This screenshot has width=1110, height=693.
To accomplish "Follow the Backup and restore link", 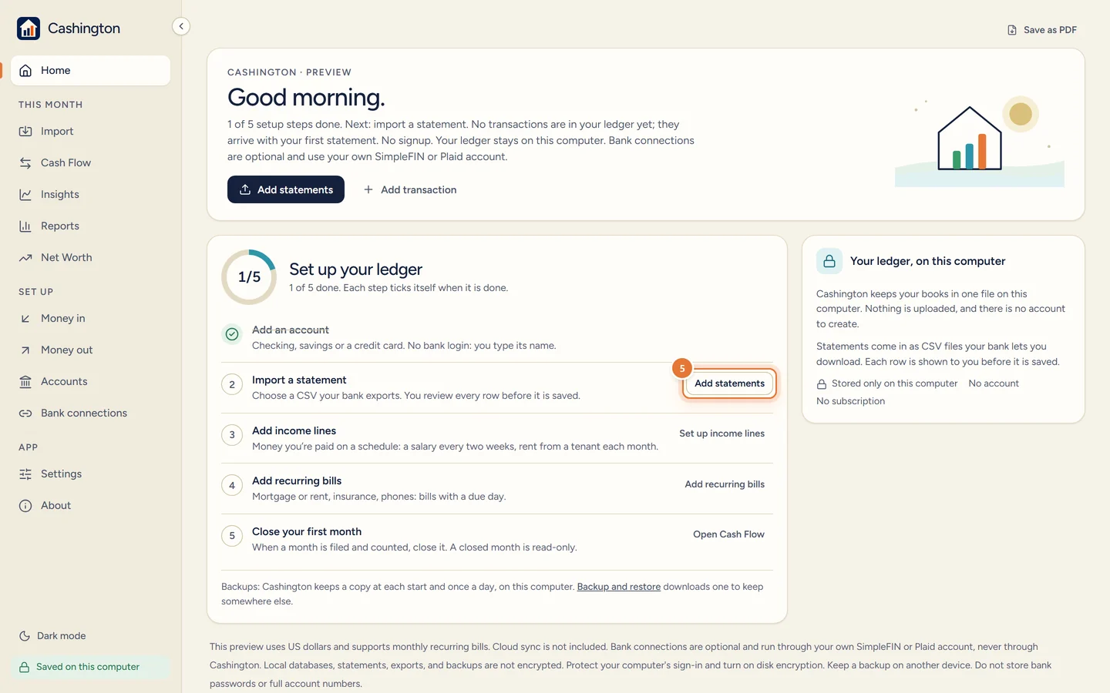I will click(x=619, y=587).
